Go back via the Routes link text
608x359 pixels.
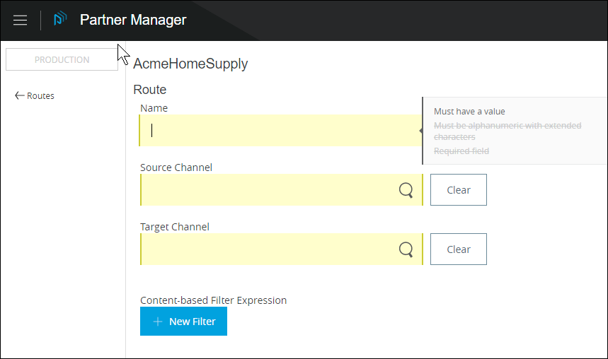coord(40,96)
